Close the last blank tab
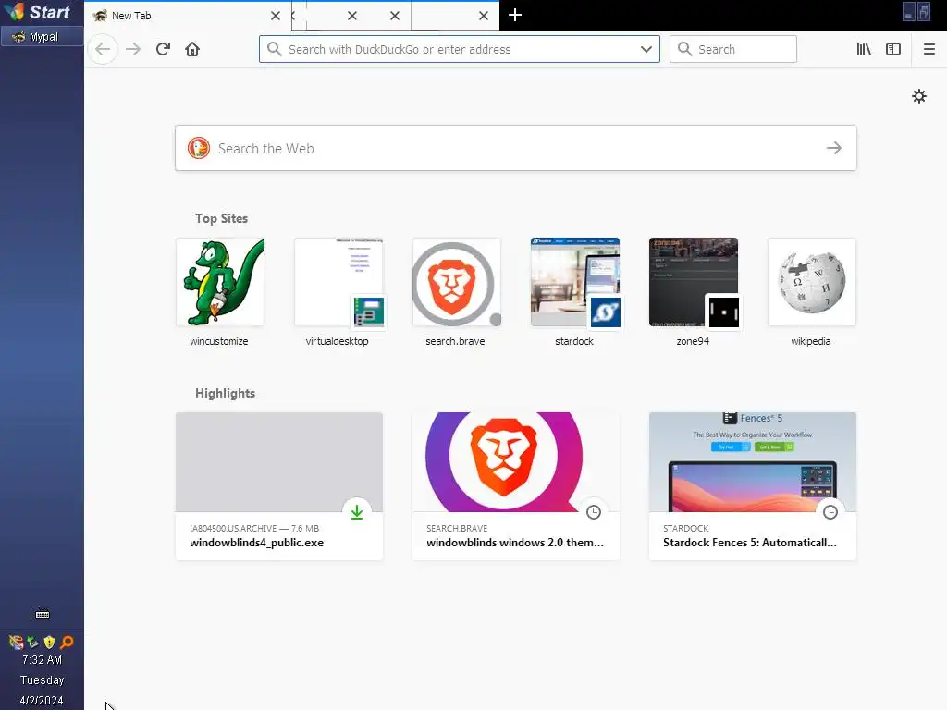Image resolution: width=947 pixels, height=710 pixels. (483, 16)
